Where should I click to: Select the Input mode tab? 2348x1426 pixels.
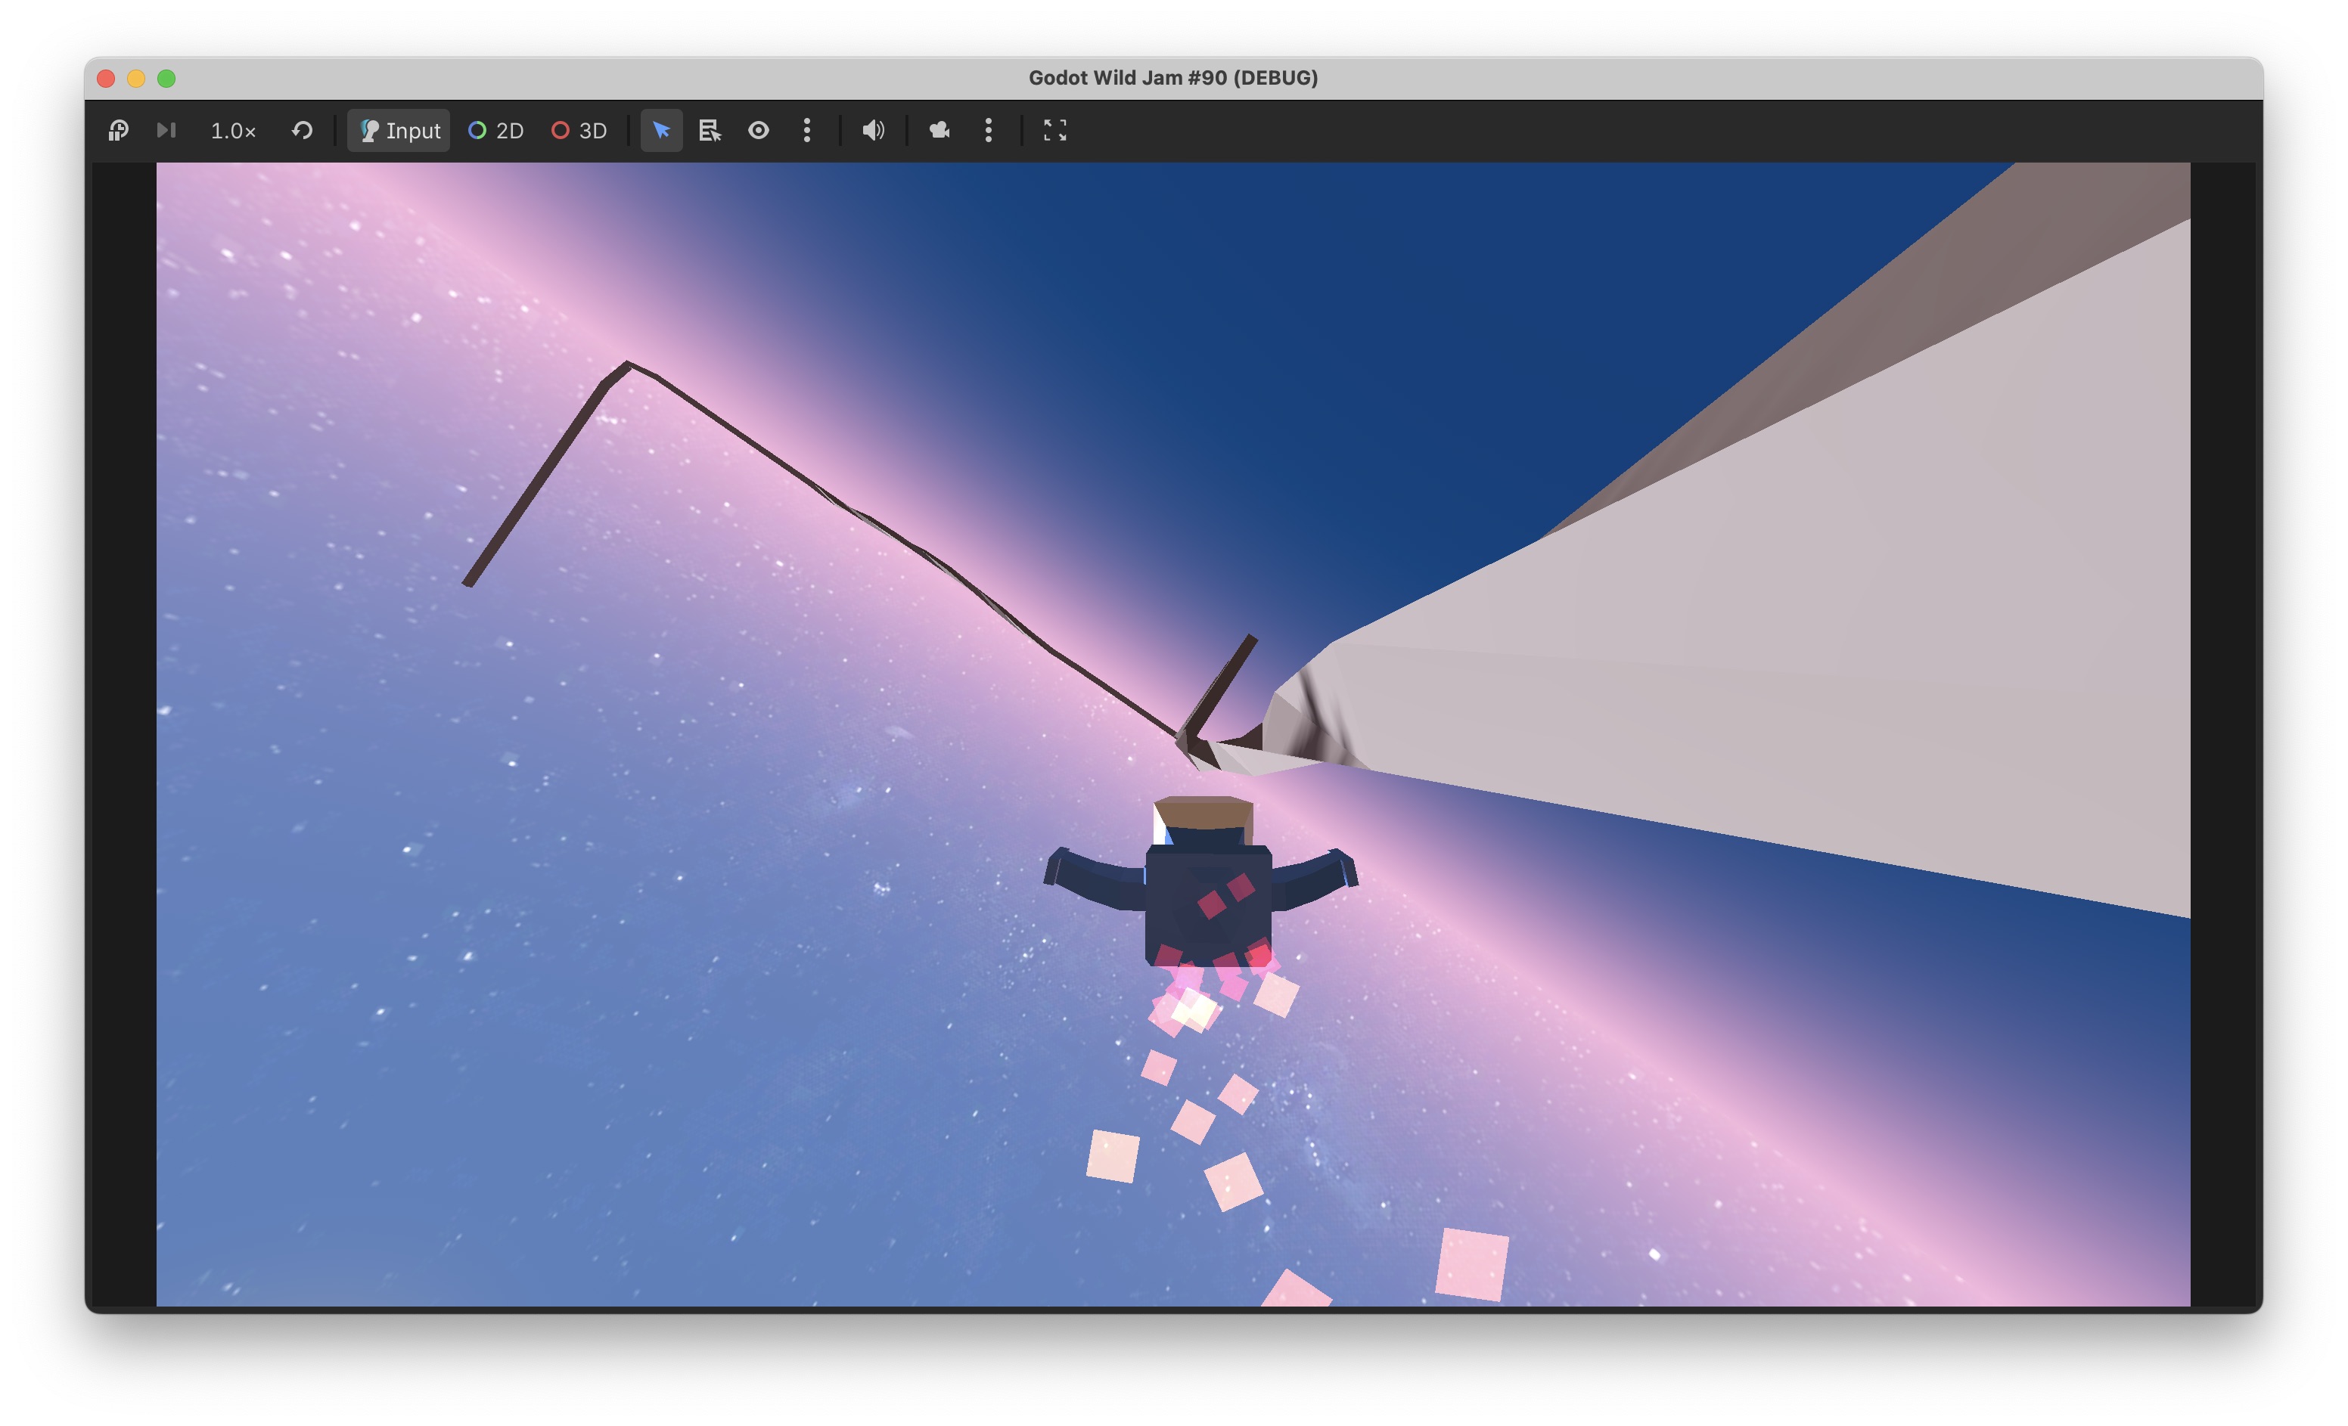[x=399, y=131]
